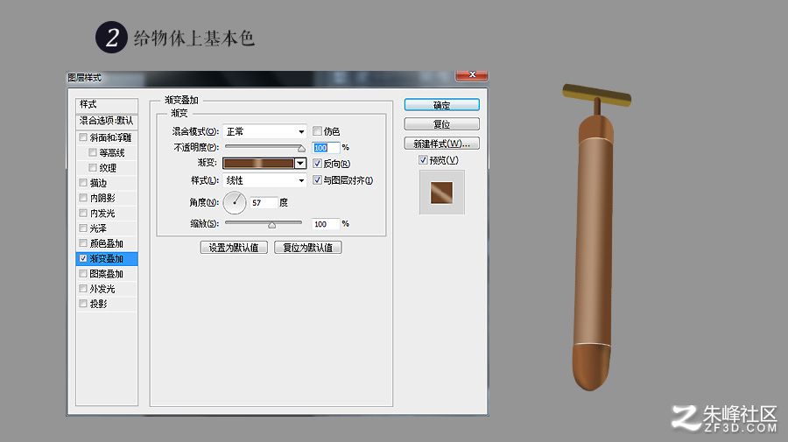Click 复位 reset button
The image size is (788, 442).
pyautogui.click(x=442, y=124)
